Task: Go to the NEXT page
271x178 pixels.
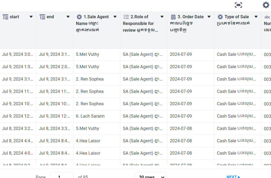Action: tap(233, 176)
